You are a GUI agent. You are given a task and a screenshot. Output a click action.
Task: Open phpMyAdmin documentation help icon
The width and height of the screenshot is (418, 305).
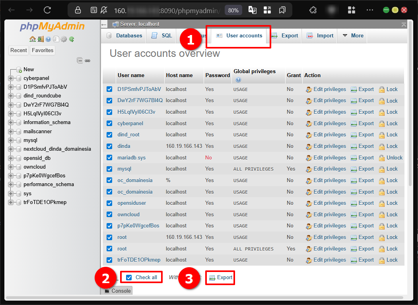(48, 39)
